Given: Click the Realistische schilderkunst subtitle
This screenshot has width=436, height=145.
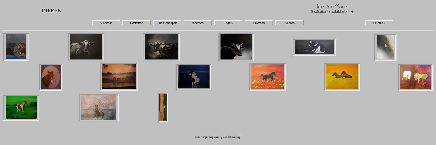Looking at the screenshot, I should (x=332, y=12).
